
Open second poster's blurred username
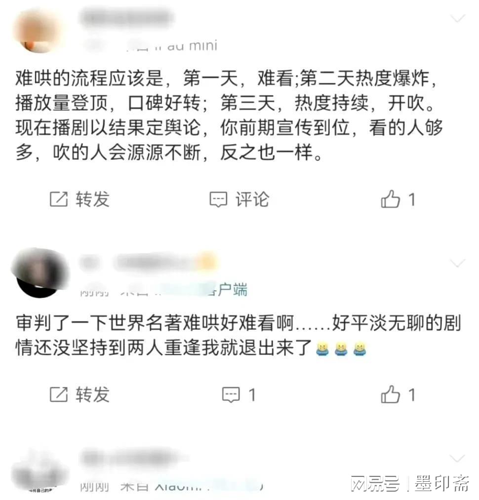(x=148, y=263)
